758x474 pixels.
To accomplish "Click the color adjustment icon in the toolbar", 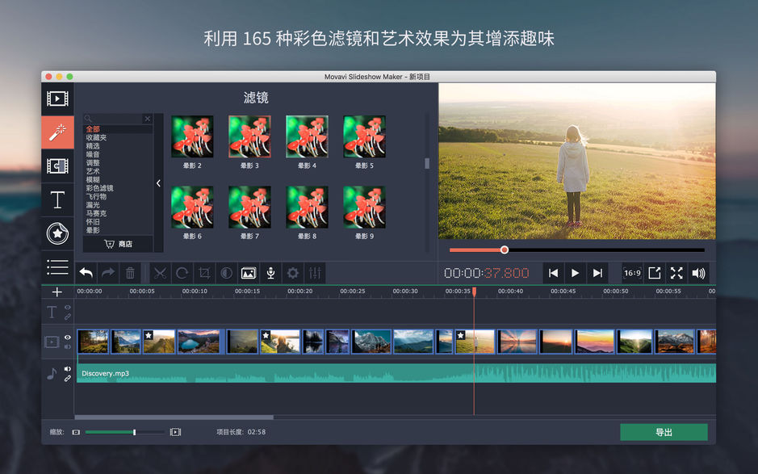I will (x=228, y=273).
